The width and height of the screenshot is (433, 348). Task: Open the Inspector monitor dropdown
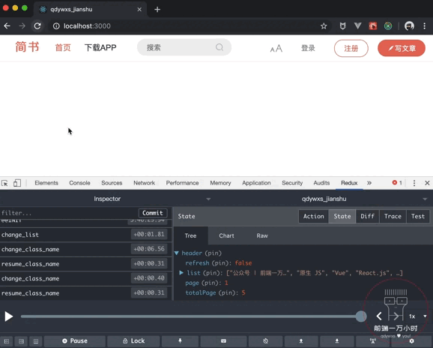(x=107, y=199)
